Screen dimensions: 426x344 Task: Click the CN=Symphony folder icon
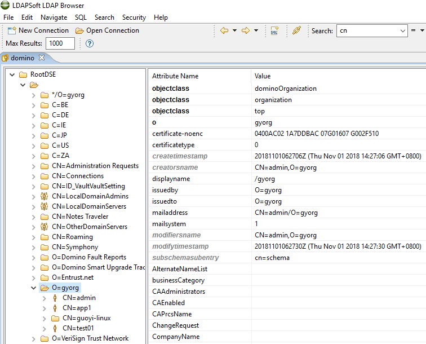[45, 247]
